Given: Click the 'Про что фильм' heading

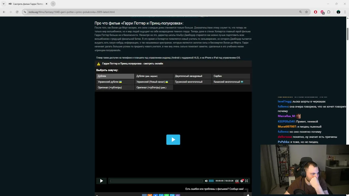Looking at the screenshot, I should (139, 23).
